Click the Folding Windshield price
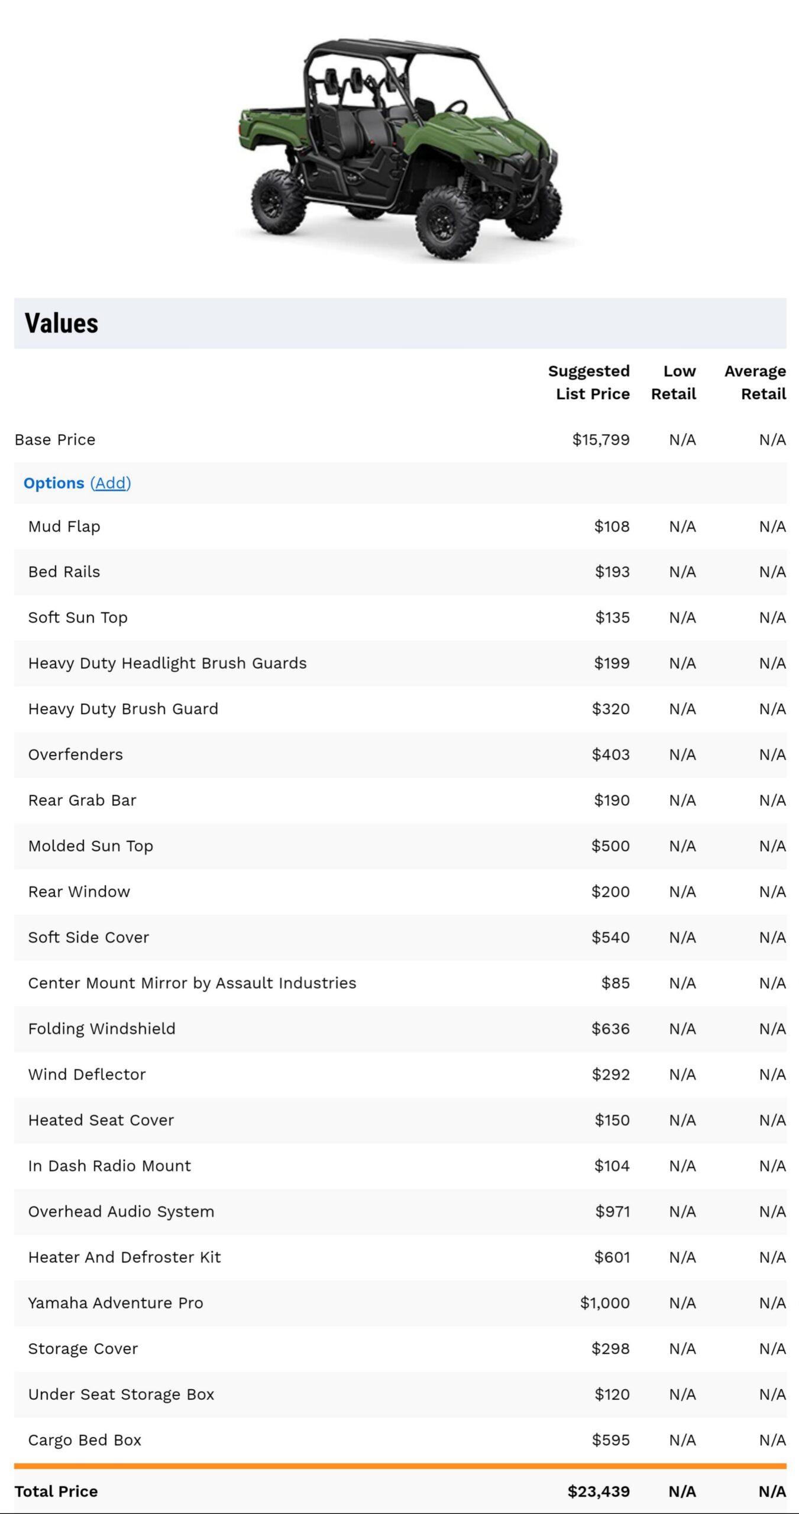The width and height of the screenshot is (799, 1514). tap(612, 1028)
